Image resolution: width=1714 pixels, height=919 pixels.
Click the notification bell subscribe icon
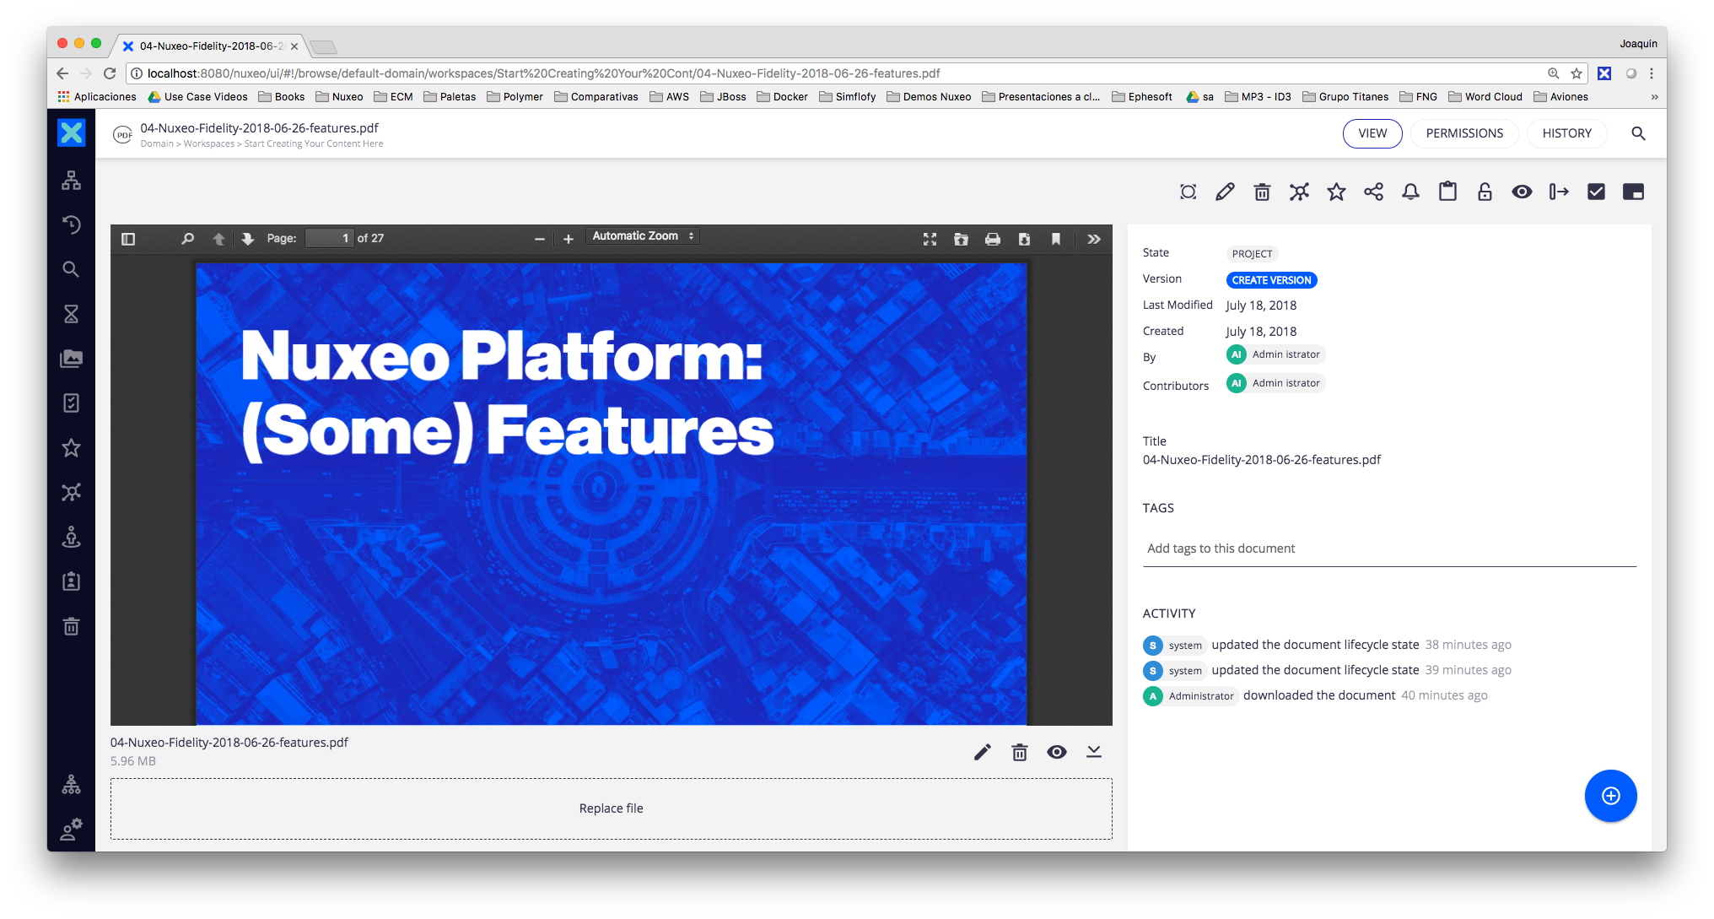1410,192
